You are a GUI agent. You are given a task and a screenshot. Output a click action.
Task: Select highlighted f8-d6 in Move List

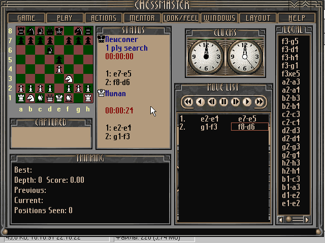coord(249,127)
